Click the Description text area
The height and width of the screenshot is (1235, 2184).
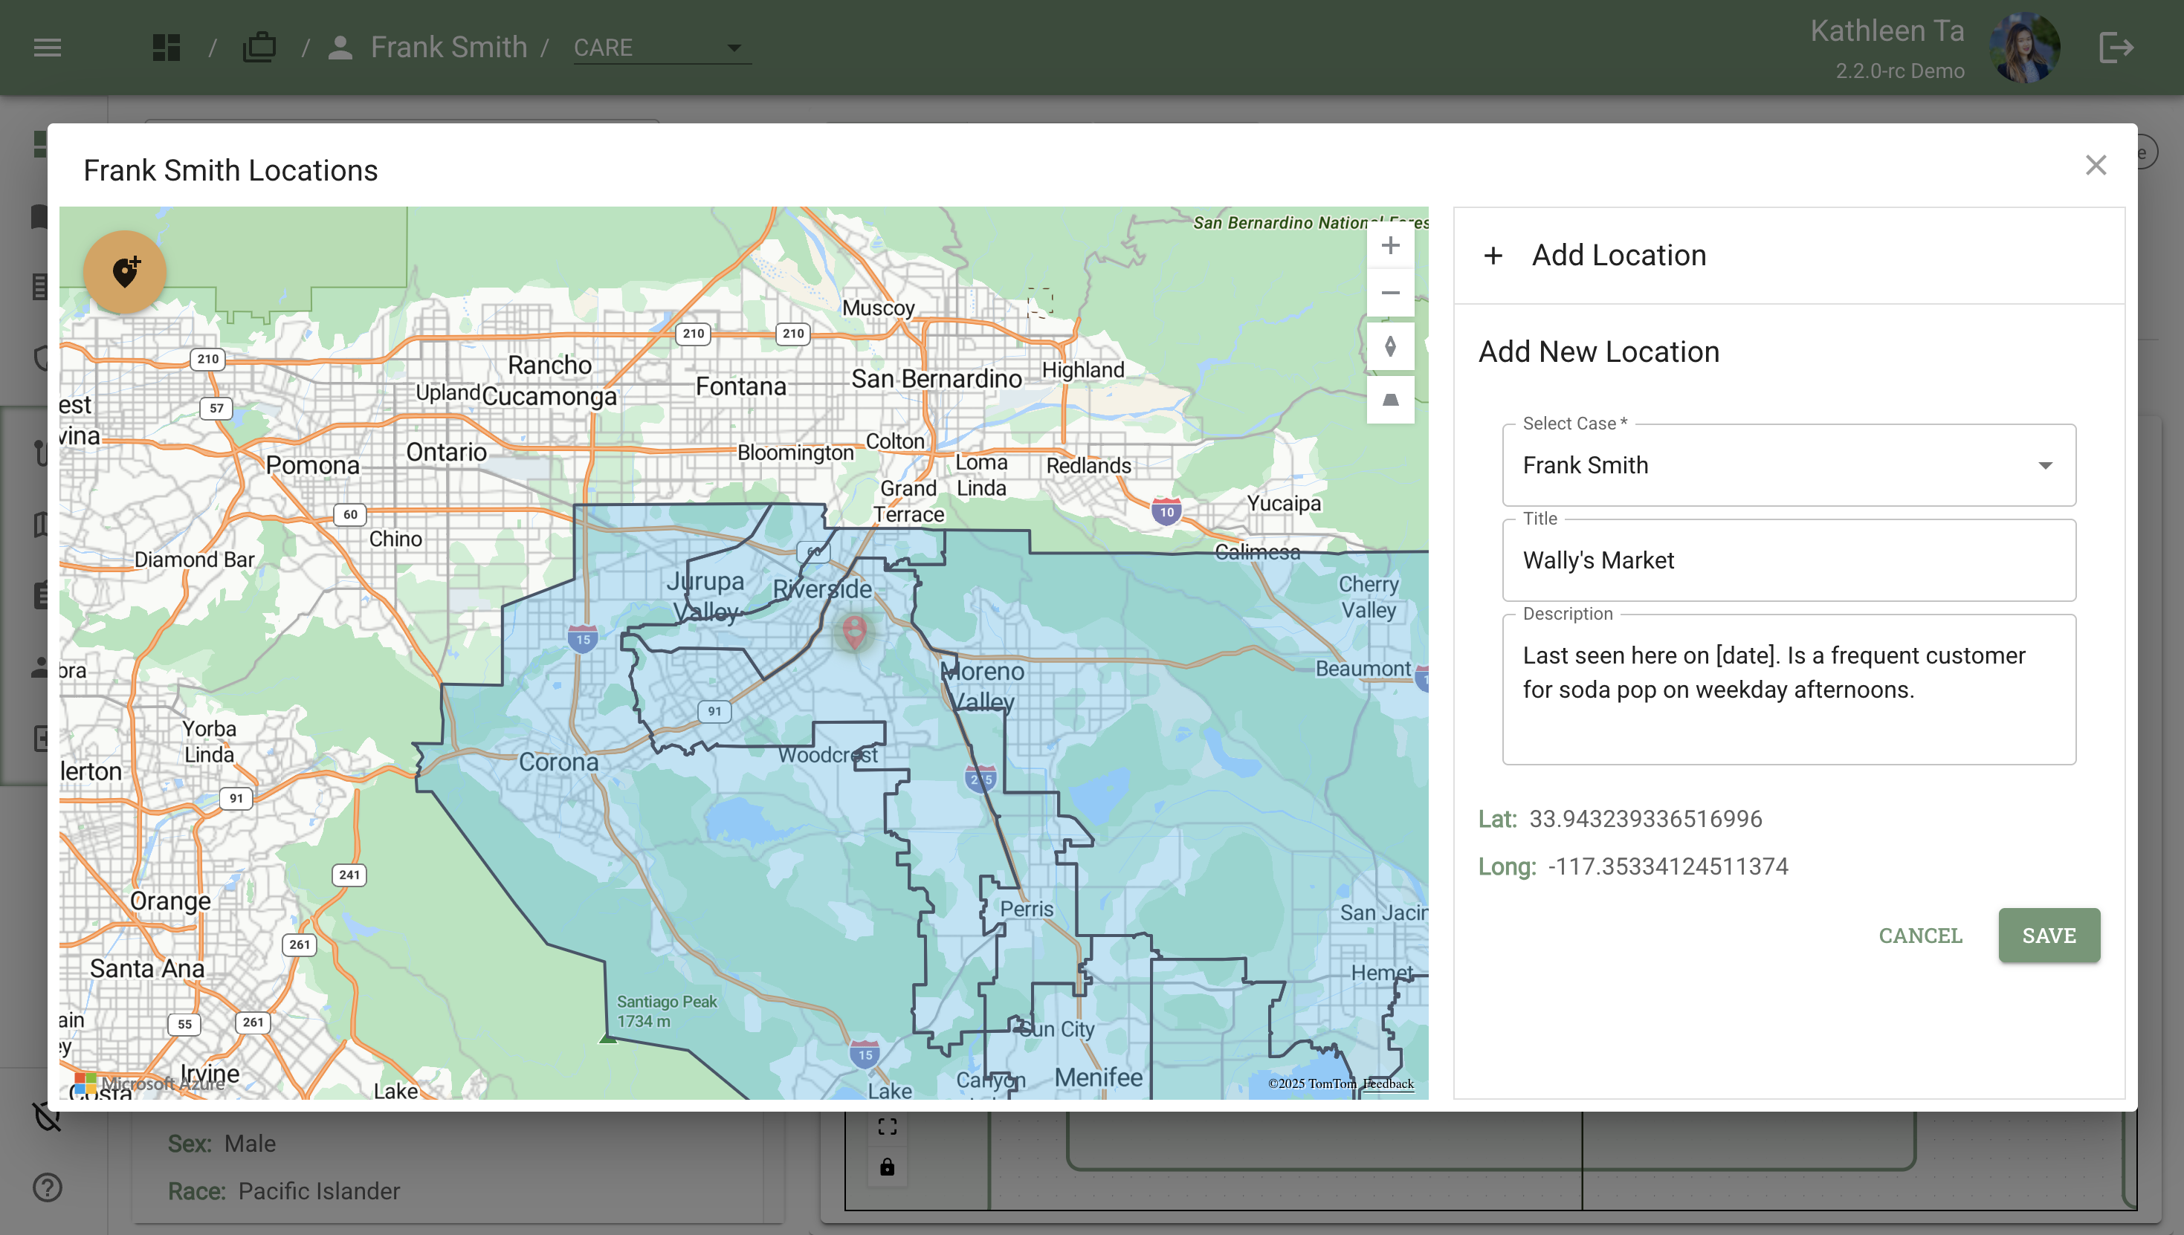(1789, 689)
